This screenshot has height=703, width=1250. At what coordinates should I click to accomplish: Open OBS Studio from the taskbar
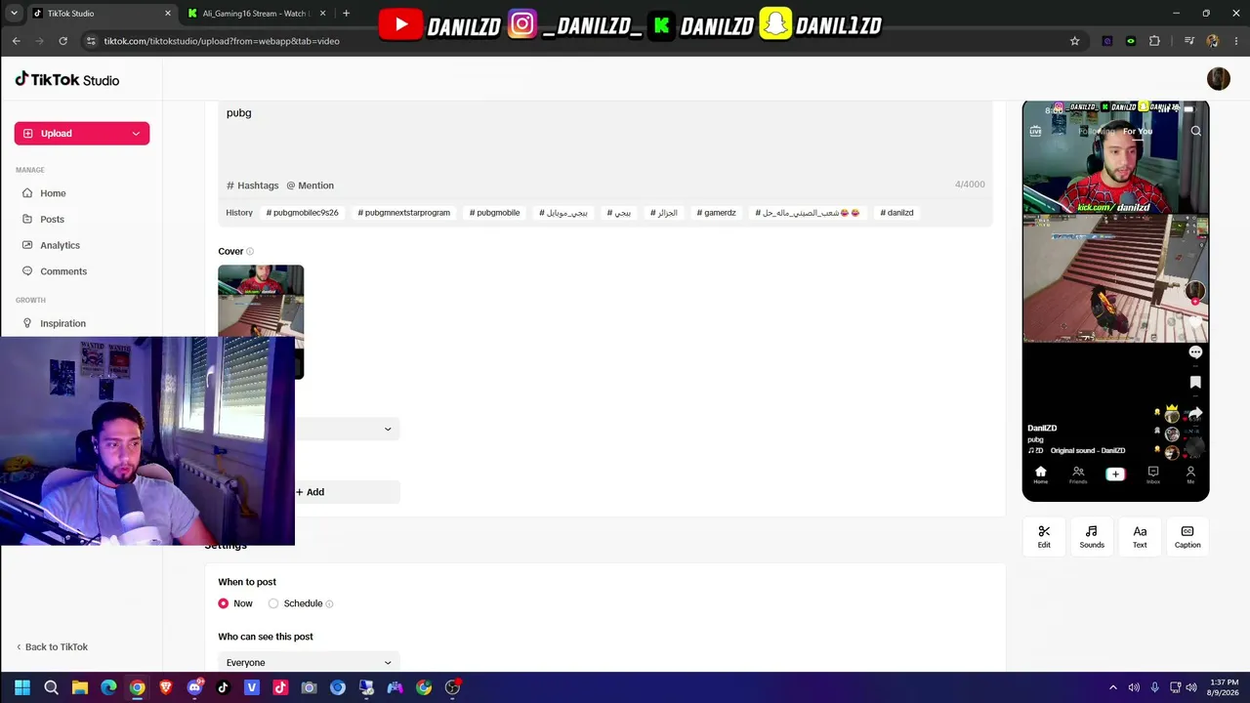(452, 687)
